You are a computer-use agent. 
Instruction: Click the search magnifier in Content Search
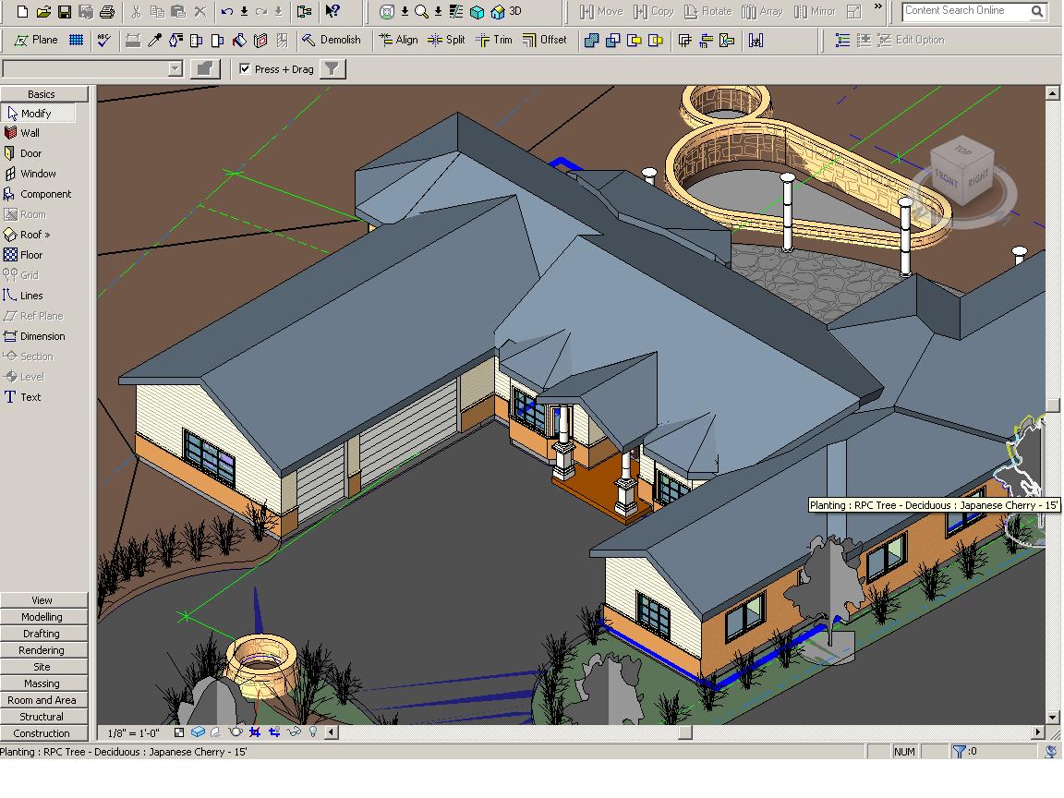click(1037, 11)
